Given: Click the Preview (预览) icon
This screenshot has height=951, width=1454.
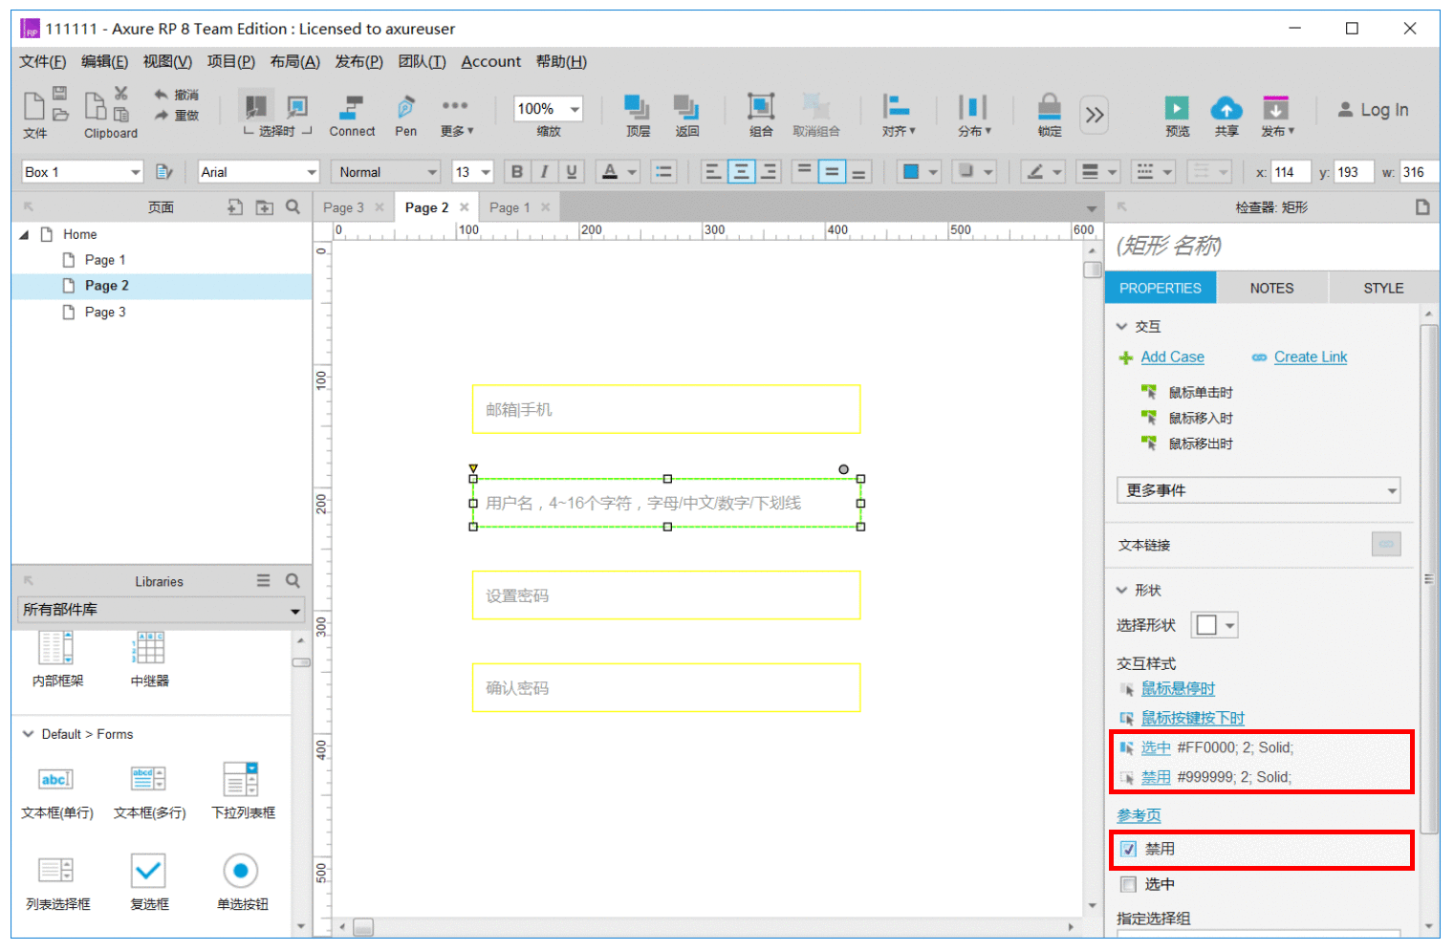Looking at the screenshot, I should coord(1177,107).
